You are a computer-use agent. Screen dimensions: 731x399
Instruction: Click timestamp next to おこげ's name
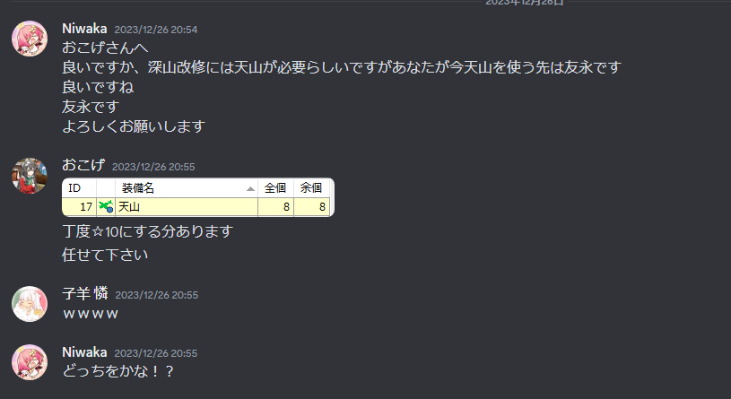153,167
